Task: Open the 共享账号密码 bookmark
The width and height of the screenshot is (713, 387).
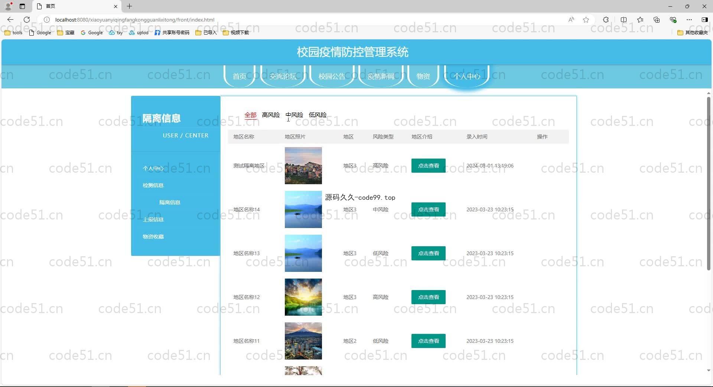Action: click(172, 33)
